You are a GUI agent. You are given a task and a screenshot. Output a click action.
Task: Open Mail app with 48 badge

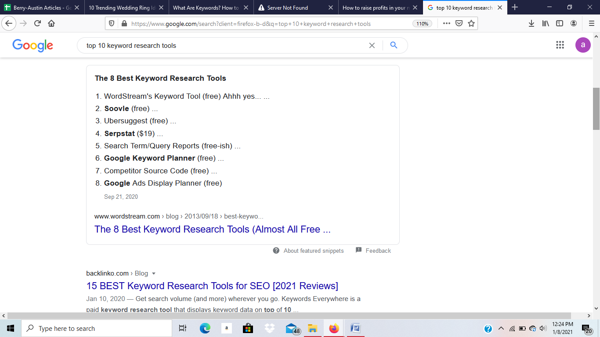(292, 329)
